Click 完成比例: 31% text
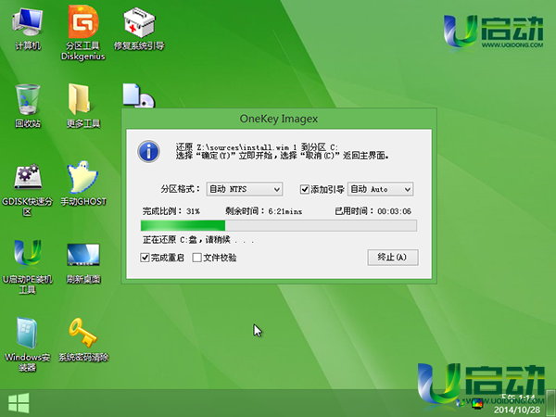556x417 pixels. (171, 211)
